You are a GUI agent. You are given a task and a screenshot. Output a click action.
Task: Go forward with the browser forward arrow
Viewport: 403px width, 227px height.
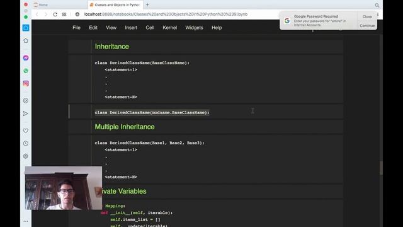46,15
